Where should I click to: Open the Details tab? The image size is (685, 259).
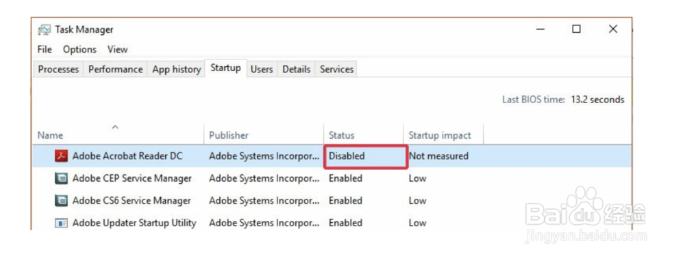296,69
